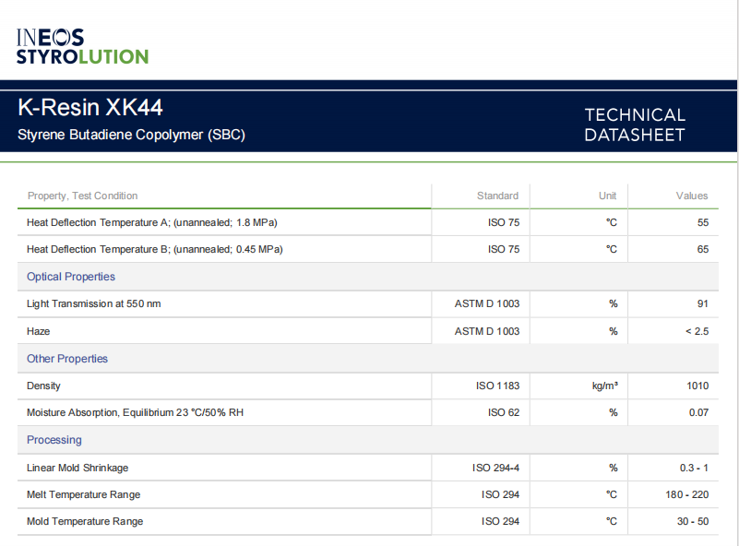
Task: Select the Moisture Absorption value 0.07
Action: tap(698, 412)
